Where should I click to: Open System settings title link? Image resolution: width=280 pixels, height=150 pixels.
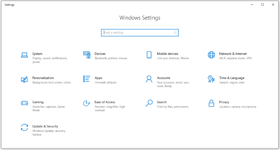pyautogui.click(x=37, y=54)
